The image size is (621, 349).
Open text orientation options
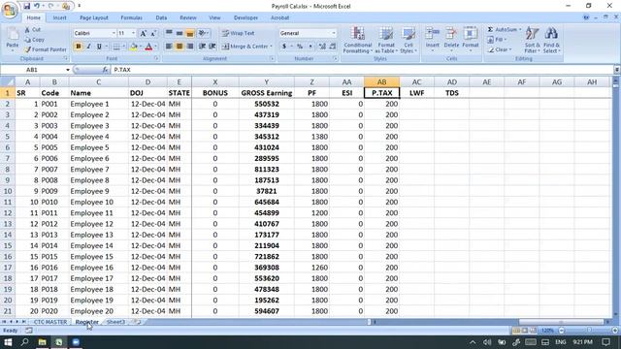(x=203, y=33)
